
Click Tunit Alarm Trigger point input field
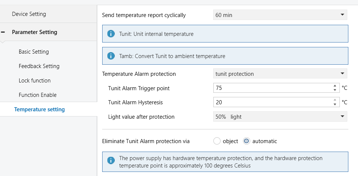pos(272,88)
